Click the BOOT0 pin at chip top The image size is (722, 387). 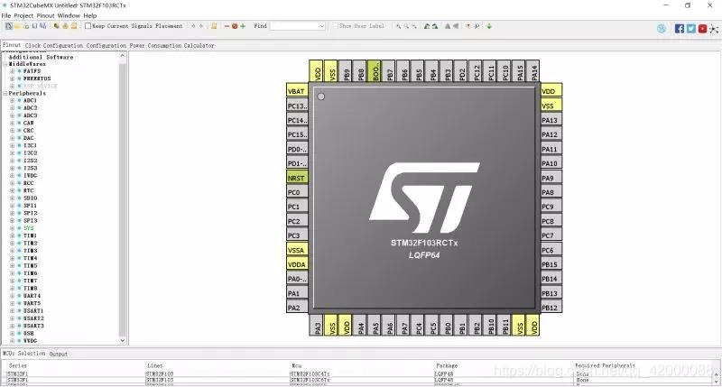pos(375,71)
